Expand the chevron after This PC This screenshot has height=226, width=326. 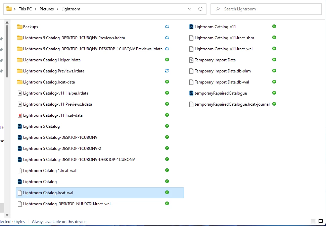click(x=36, y=9)
